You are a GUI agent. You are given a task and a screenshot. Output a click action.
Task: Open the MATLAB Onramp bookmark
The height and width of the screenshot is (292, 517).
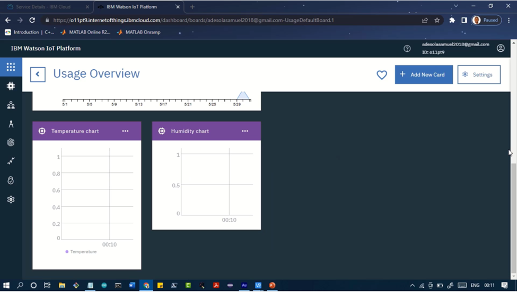click(x=138, y=32)
